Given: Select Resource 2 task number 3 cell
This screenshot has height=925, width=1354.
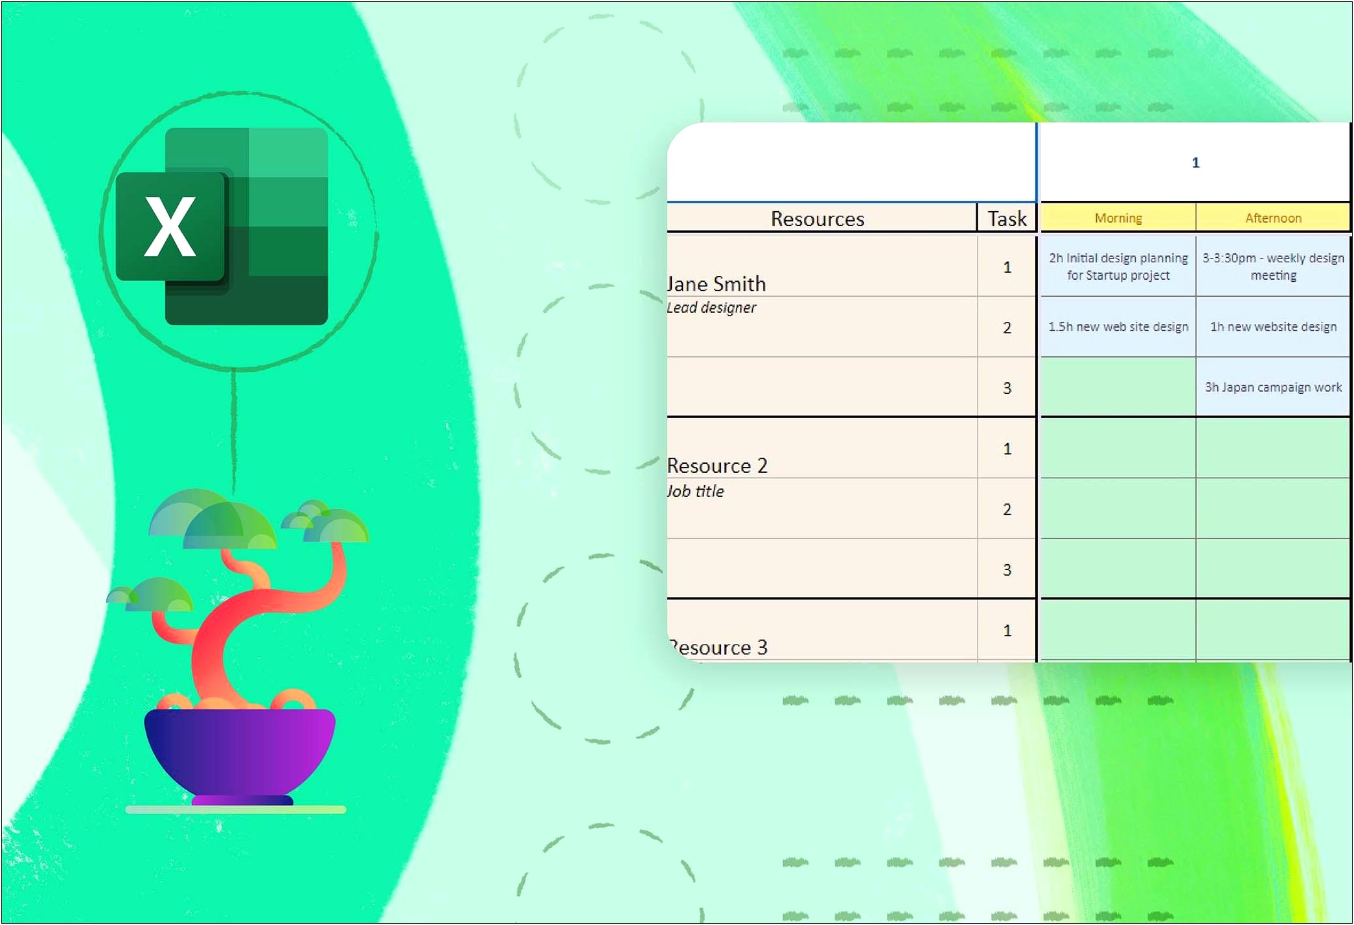Looking at the screenshot, I should (x=1007, y=569).
